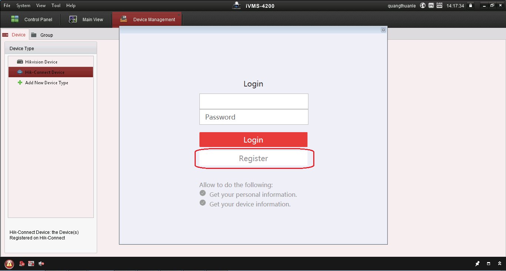Switch to the Group tab
The width and height of the screenshot is (506, 271).
pos(42,35)
